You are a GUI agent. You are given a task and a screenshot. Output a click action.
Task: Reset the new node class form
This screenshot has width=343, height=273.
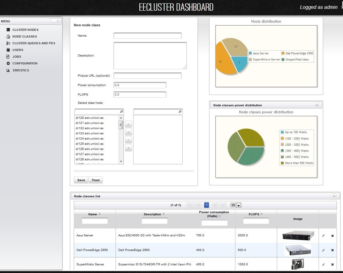point(95,180)
